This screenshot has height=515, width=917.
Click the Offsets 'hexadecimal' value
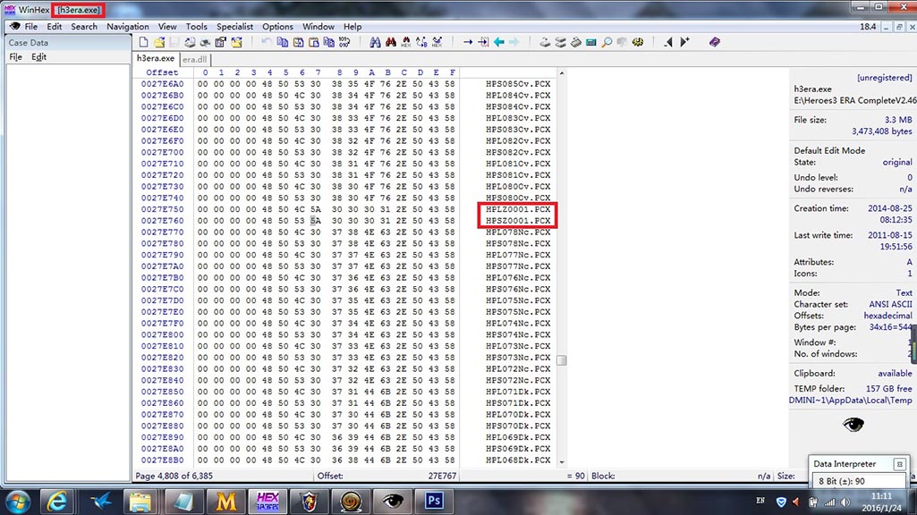pyautogui.click(x=887, y=316)
